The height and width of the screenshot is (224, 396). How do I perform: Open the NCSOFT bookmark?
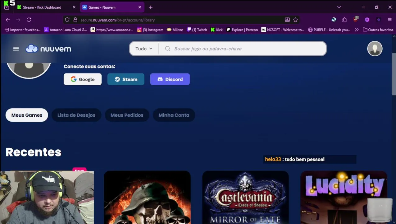(283, 30)
